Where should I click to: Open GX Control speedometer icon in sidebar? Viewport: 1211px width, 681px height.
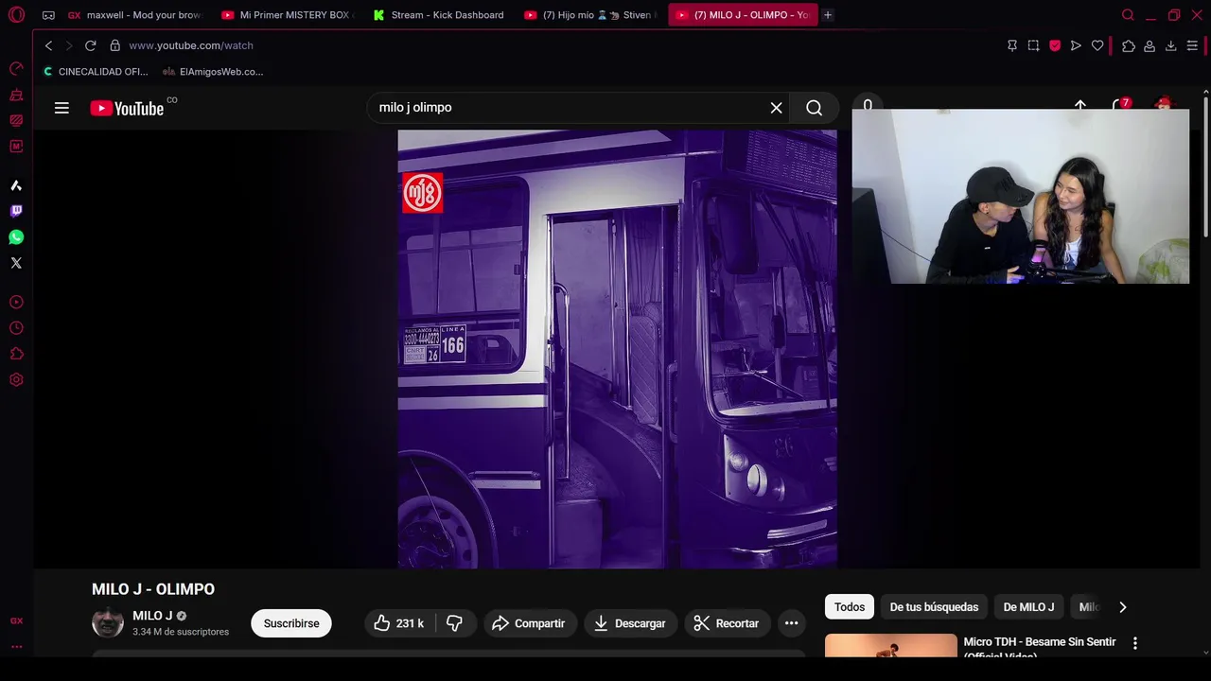click(x=16, y=68)
